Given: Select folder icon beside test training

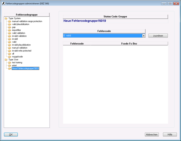Looking at the screenshot, I should [10, 63].
